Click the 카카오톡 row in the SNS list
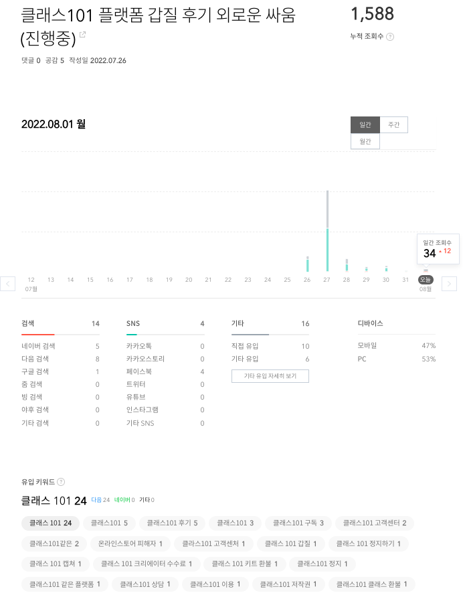The image size is (463, 593). pyautogui.click(x=165, y=346)
